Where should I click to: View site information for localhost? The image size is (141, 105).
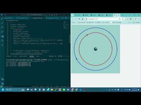[86, 19]
